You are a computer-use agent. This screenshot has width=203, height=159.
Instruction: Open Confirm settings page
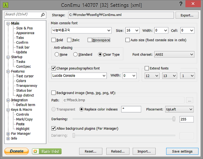click(x=22, y=43)
